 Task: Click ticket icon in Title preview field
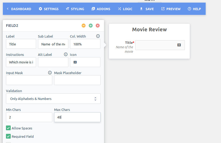[x=179, y=45]
